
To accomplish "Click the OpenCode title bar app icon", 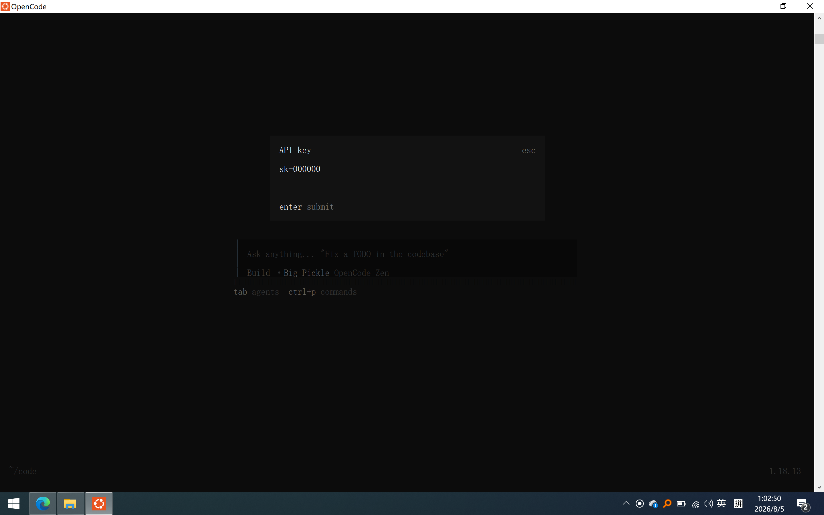I will pyautogui.click(x=5, y=6).
